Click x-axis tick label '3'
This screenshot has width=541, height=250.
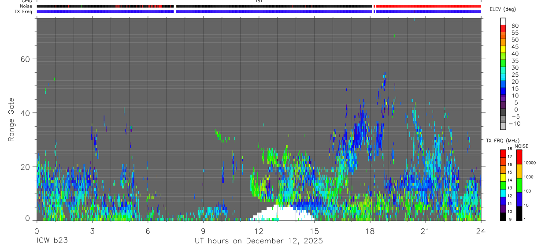(x=92, y=231)
